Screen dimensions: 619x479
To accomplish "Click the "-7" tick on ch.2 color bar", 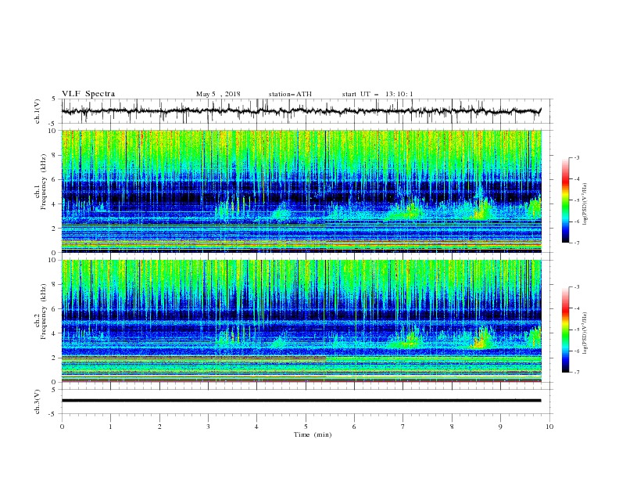I will [577, 373].
